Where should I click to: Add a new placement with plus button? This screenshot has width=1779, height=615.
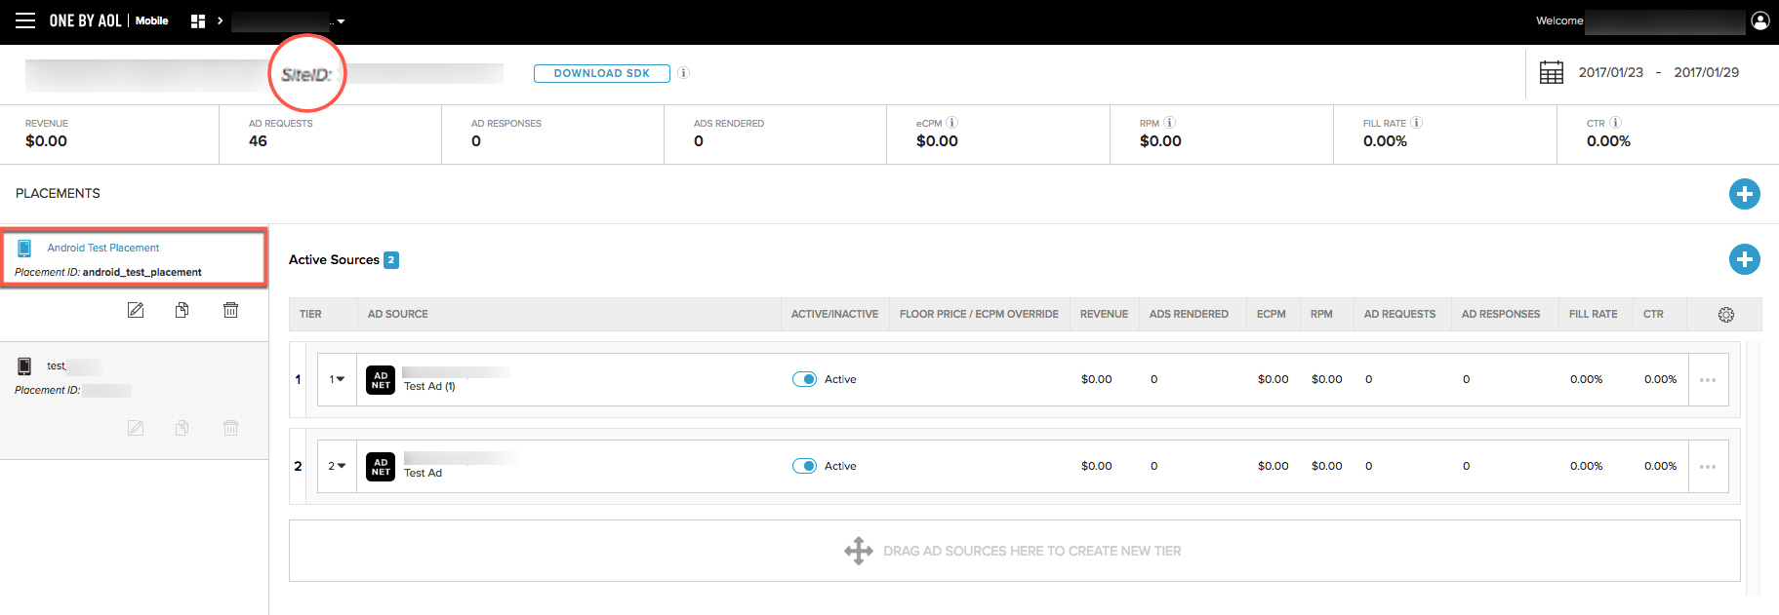tap(1745, 194)
